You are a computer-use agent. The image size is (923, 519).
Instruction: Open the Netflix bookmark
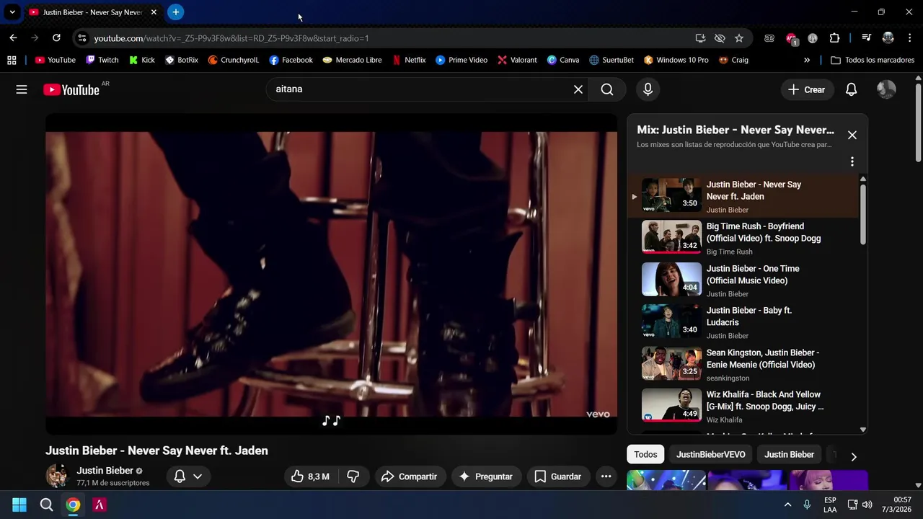point(409,61)
